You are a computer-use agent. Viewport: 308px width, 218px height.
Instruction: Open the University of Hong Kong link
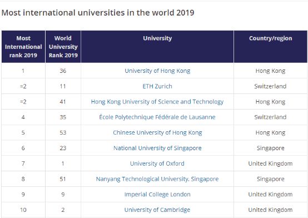pyautogui.click(x=157, y=71)
